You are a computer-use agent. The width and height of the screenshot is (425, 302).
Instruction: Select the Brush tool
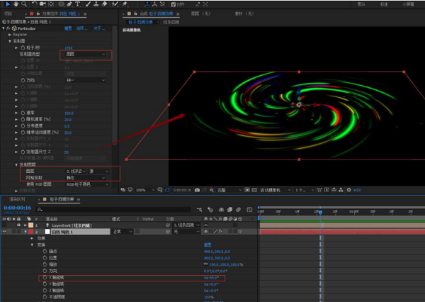[88, 4]
